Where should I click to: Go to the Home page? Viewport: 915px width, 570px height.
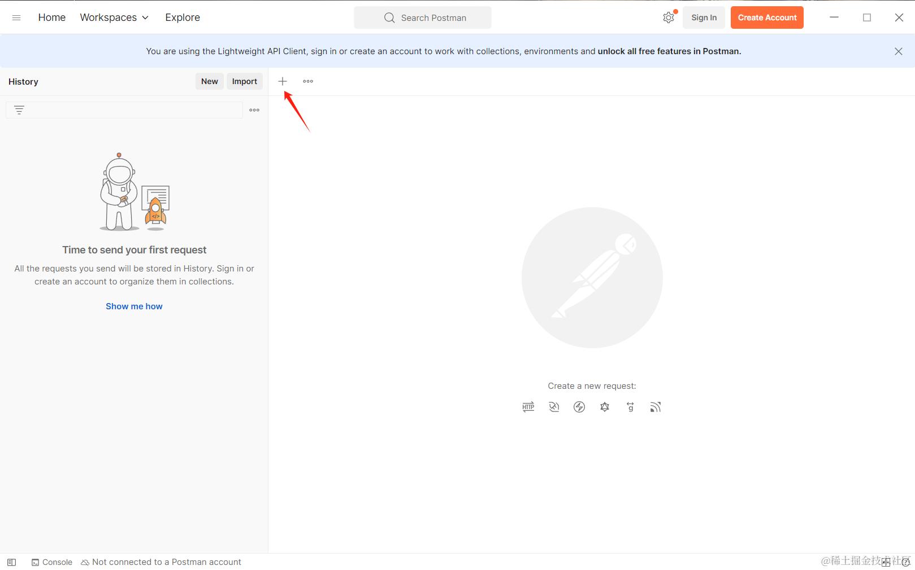tap(52, 17)
